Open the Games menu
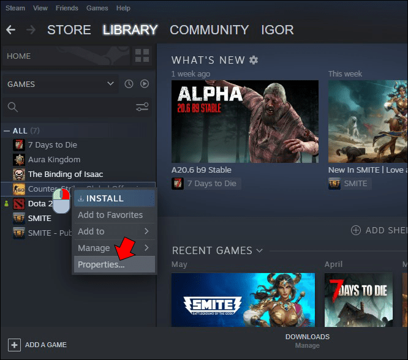 97,8
